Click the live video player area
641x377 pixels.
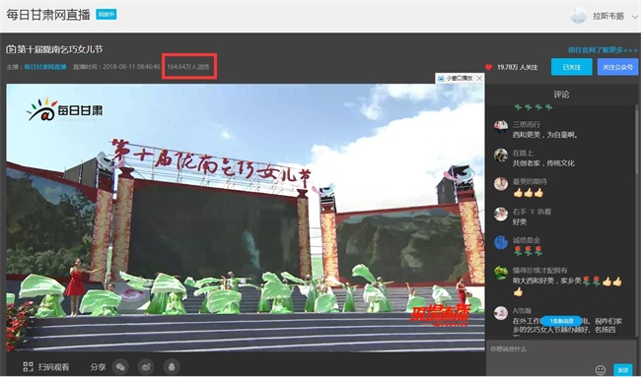(x=246, y=218)
